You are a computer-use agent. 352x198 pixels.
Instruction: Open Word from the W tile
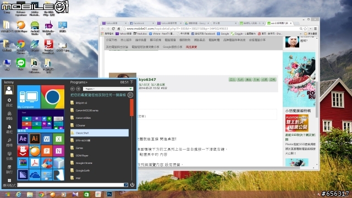pos(47,139)
